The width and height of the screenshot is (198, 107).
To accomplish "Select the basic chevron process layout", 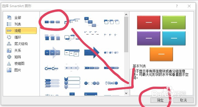I will pyautogui.click(x=92, y=68).
